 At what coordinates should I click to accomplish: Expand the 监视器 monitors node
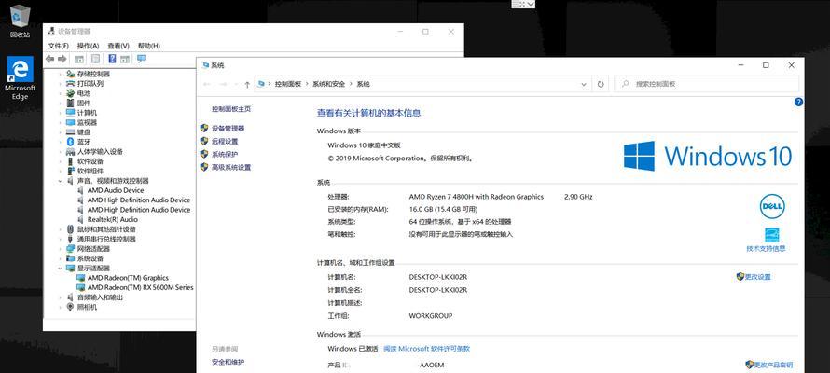pos(60,123)
